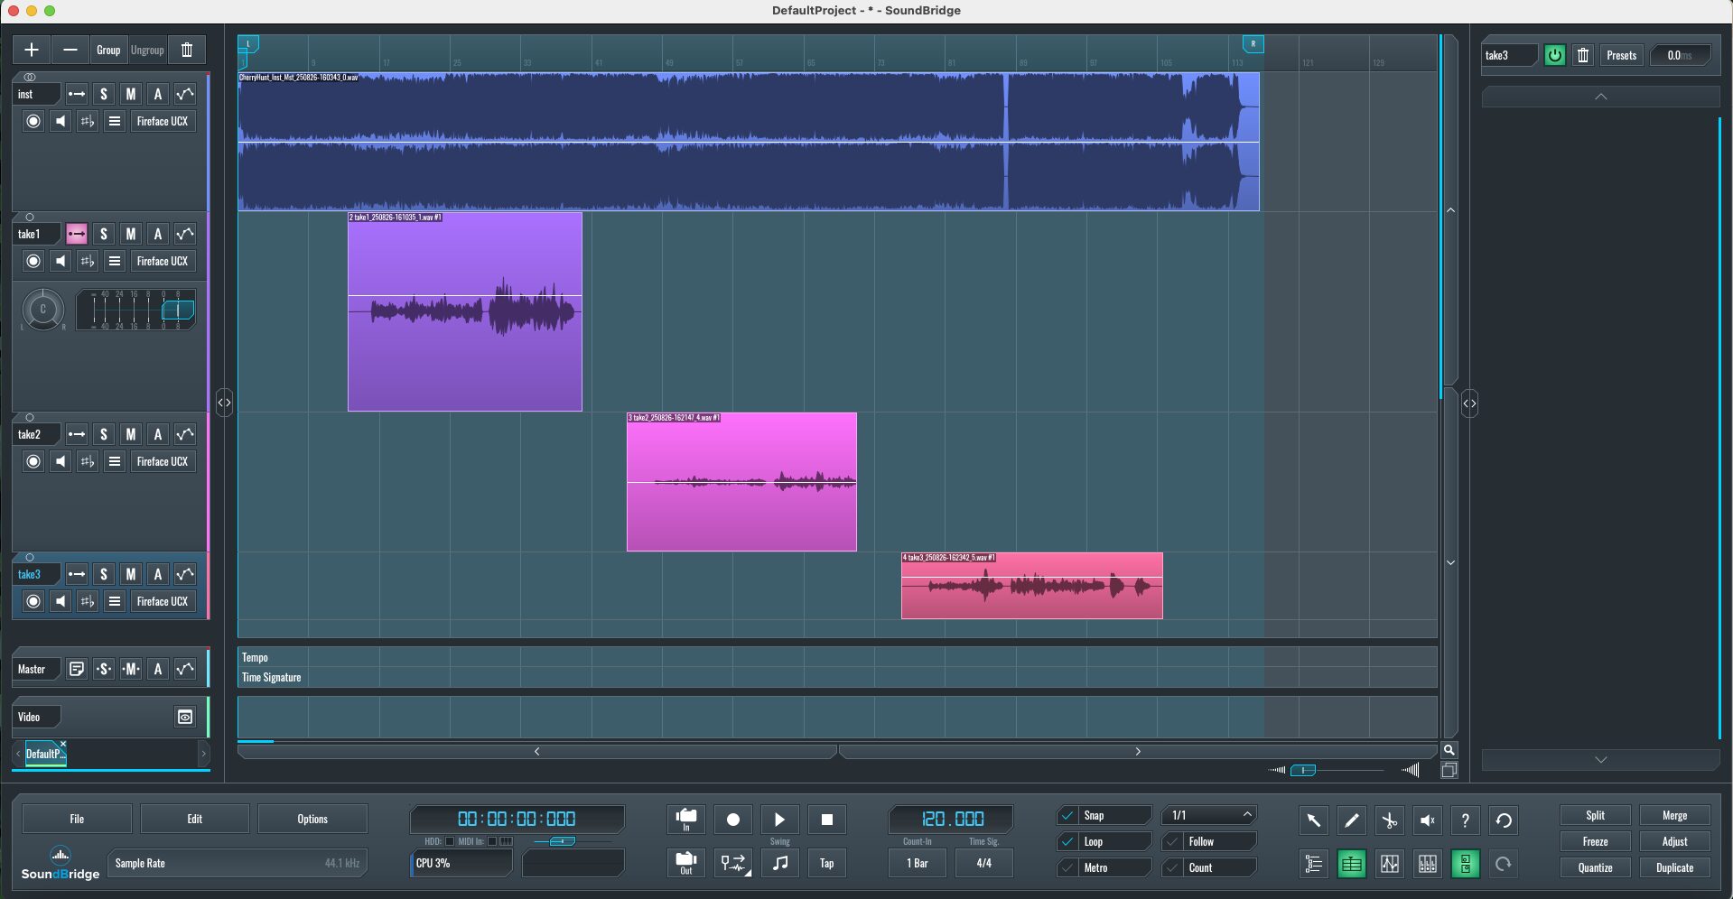The height and width of the screenshot is (899, 1733).
Task: Open the mixer view icon
Action: (x=1428, y=864)
